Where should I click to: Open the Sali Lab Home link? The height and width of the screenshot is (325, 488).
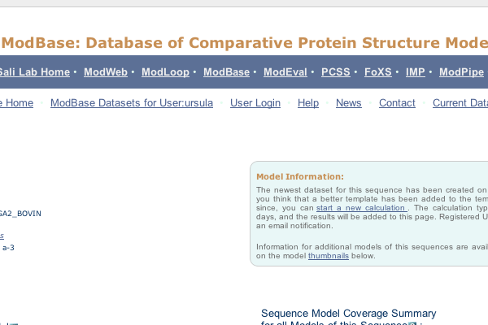34,71
